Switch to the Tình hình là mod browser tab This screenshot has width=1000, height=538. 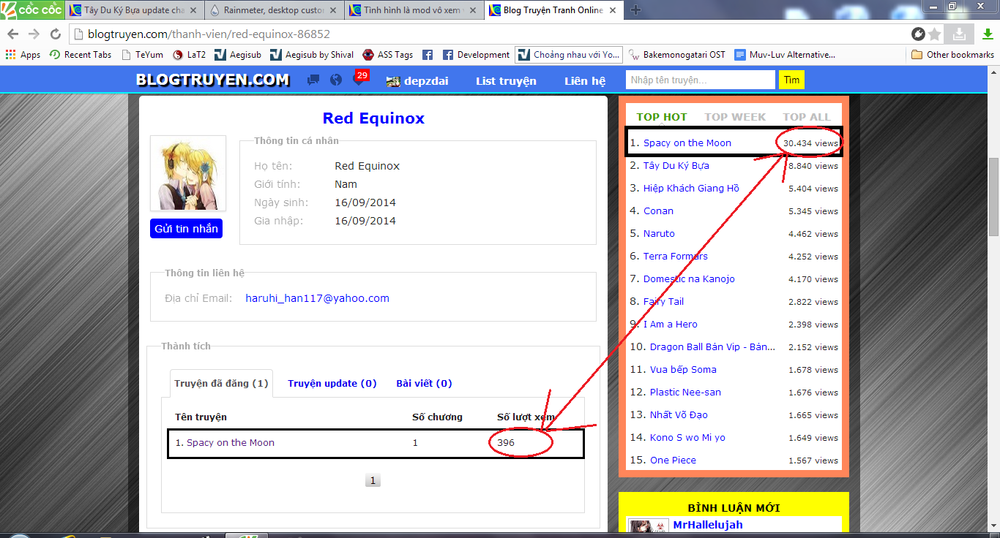coord(415,10)
